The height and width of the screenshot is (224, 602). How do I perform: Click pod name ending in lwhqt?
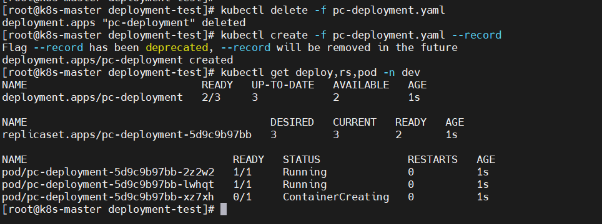(x=108, y=185)
